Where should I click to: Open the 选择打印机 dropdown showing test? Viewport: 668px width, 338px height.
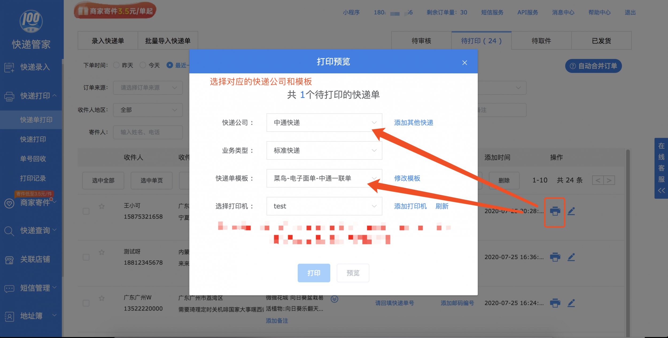pyautogui.click(x=324, y=206)
